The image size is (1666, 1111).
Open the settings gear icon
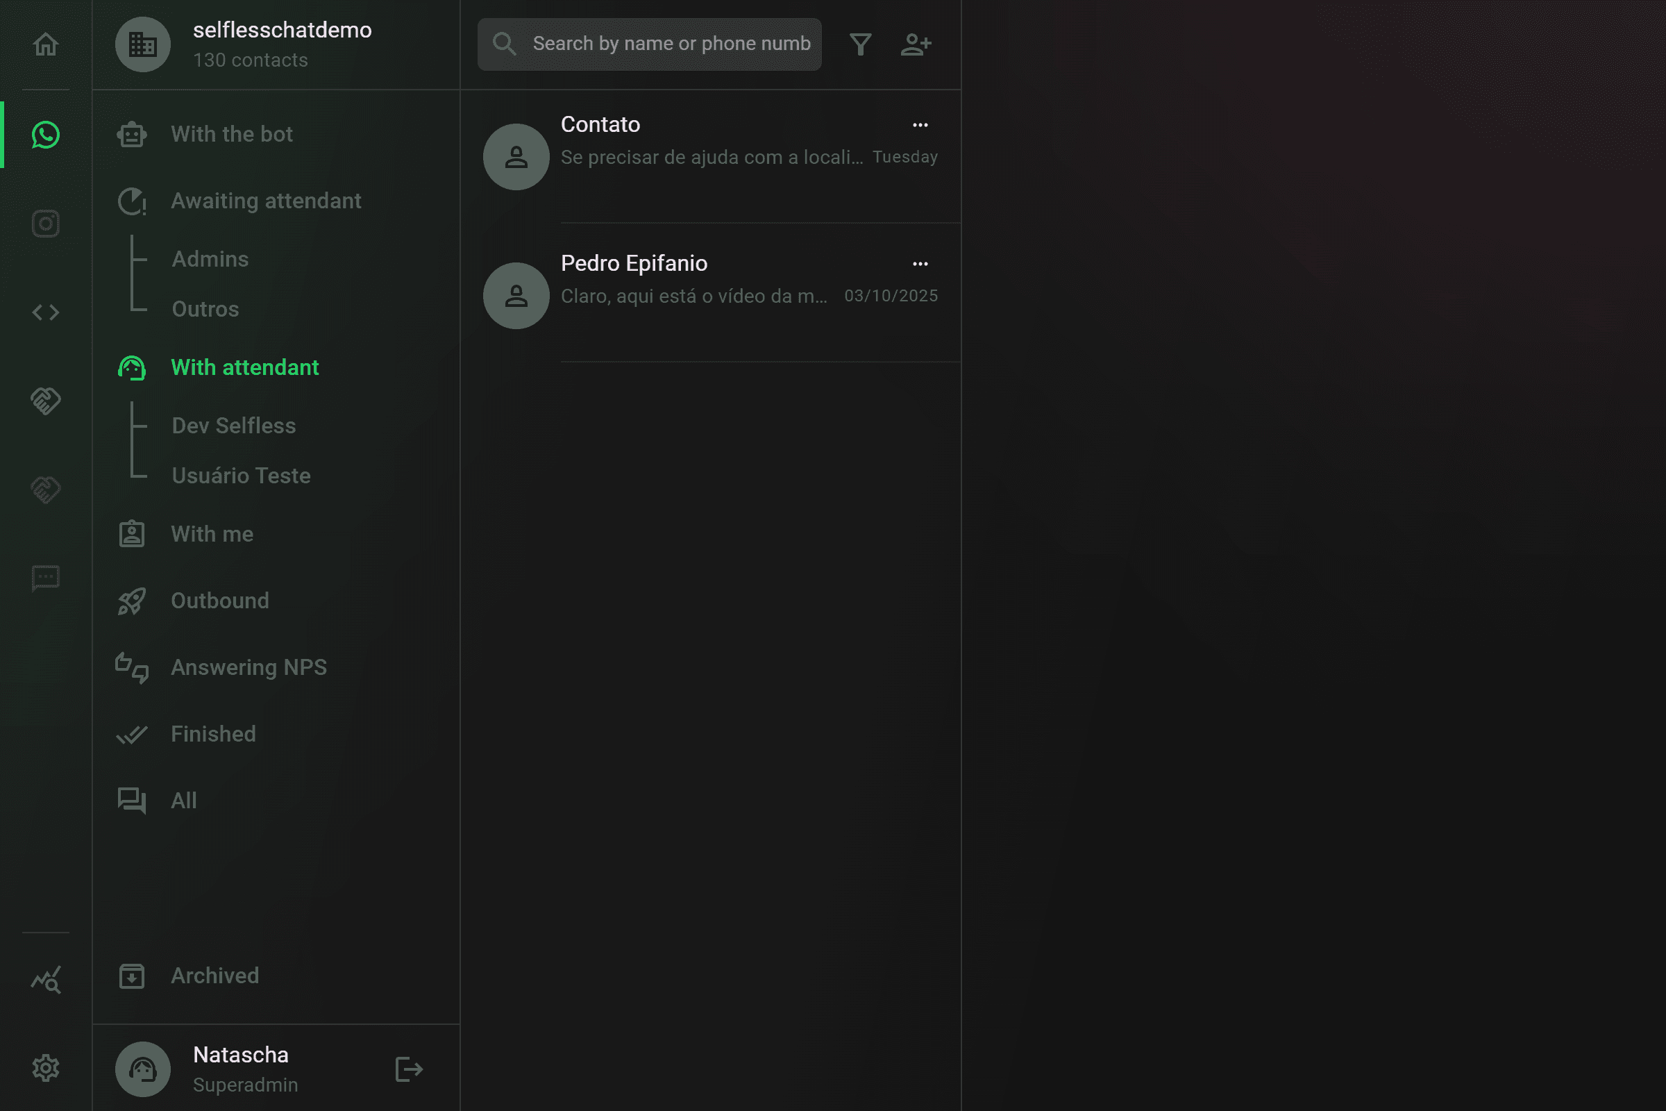point(45,1068)
